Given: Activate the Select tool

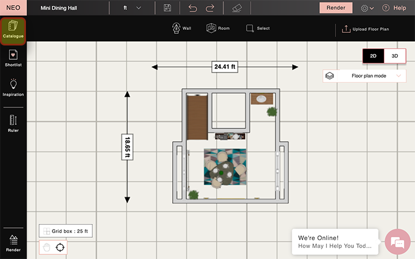Looking at the screenshot, I should tap(258, 28).
